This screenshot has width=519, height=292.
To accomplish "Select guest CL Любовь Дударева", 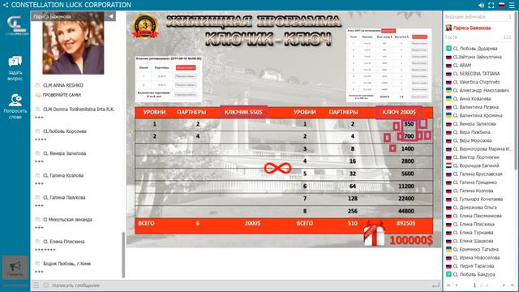I will pyautogui.click(x=475, y=49).
